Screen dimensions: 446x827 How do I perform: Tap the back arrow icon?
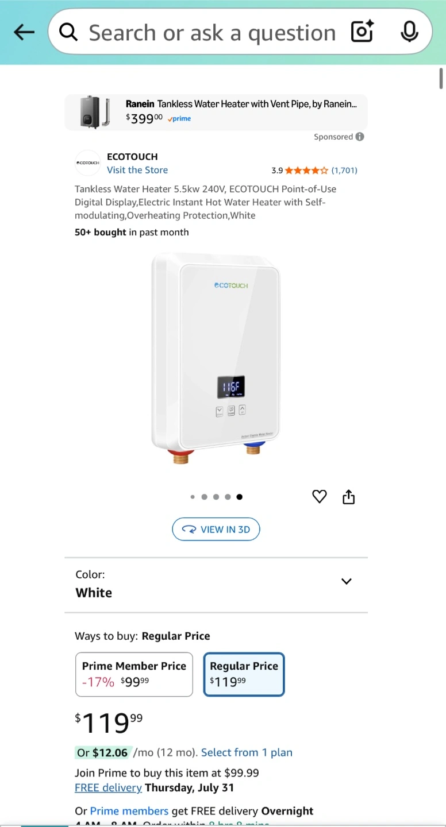(24, 32)
